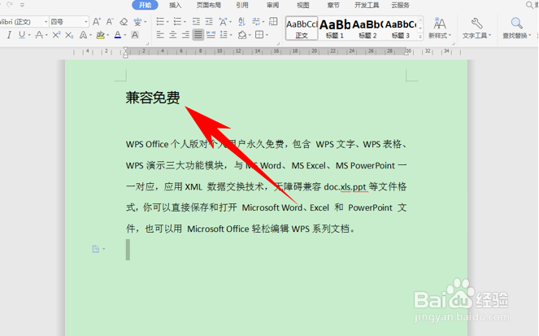Select justified alignment
539x336 pixels.
198,35
